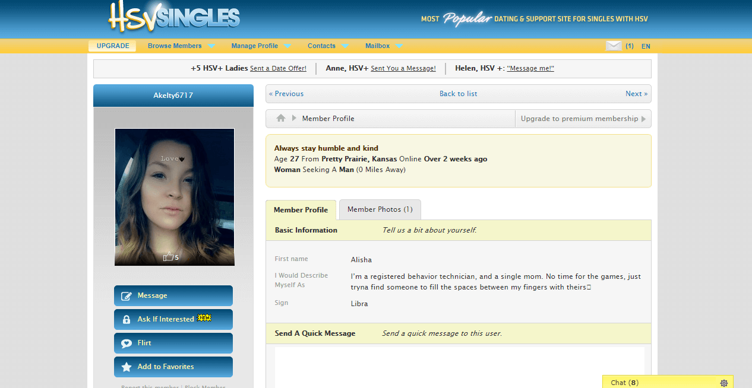The image size is (752, 388).
Task: Click the UPGRADE menu item
Action: [x=112, y=46]
